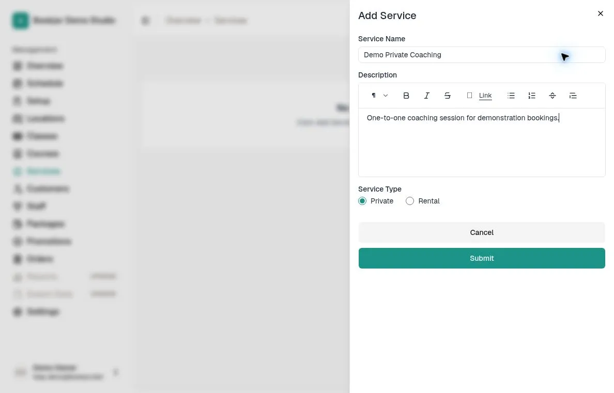Toggle bold formatting in description editor

[406, 96]
